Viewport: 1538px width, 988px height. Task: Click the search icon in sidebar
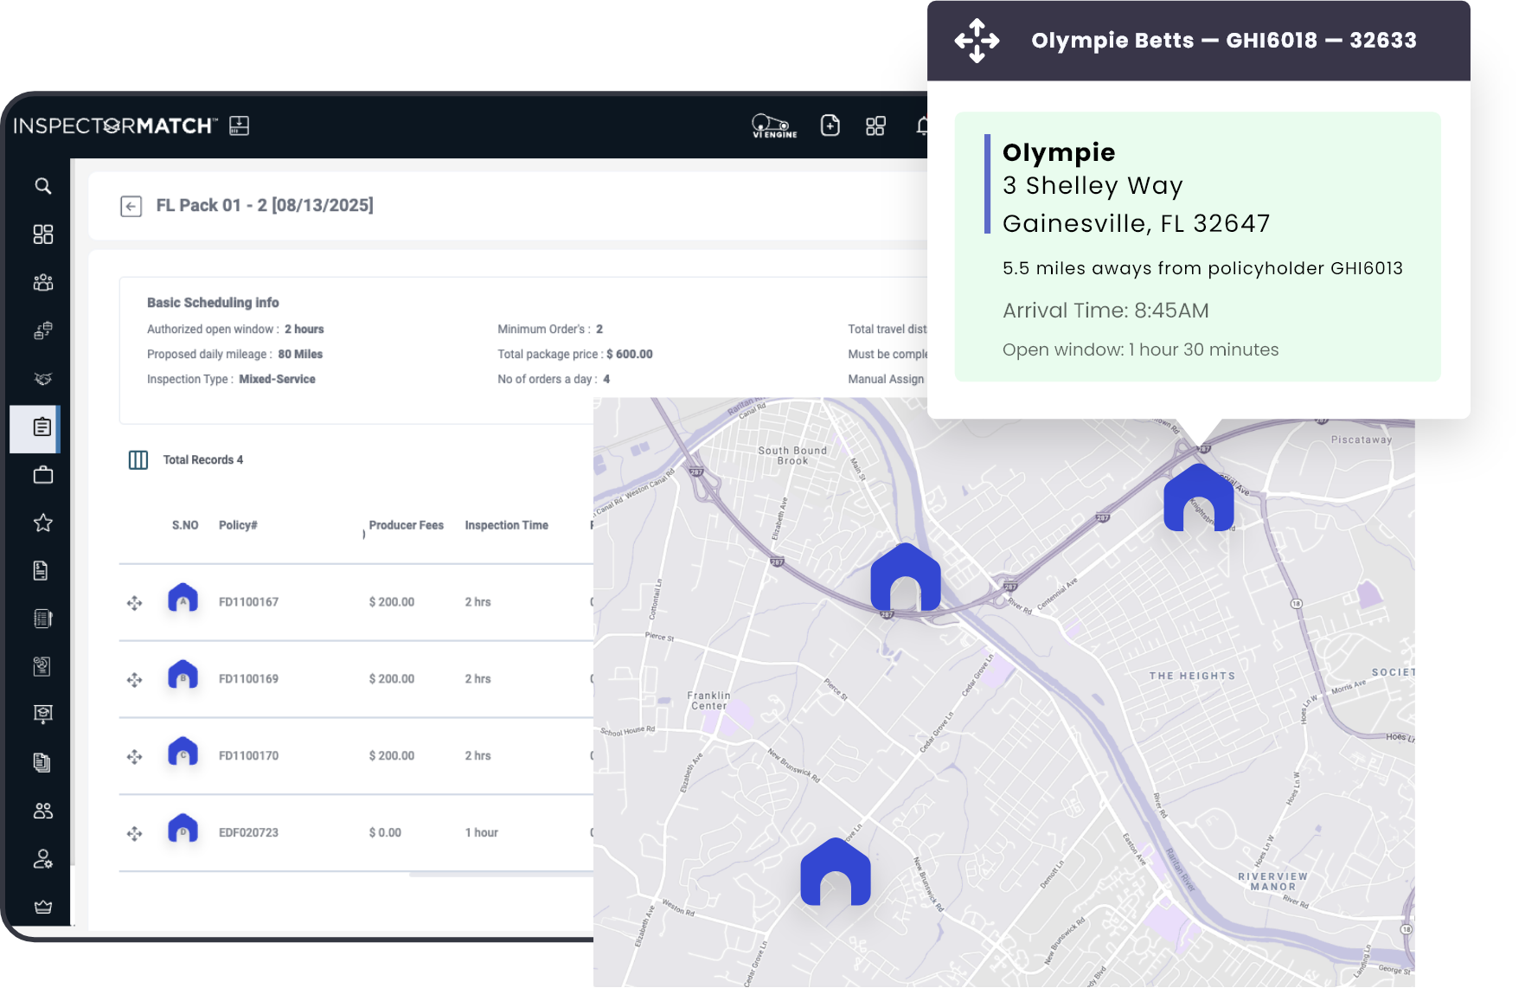pos(43,186)
